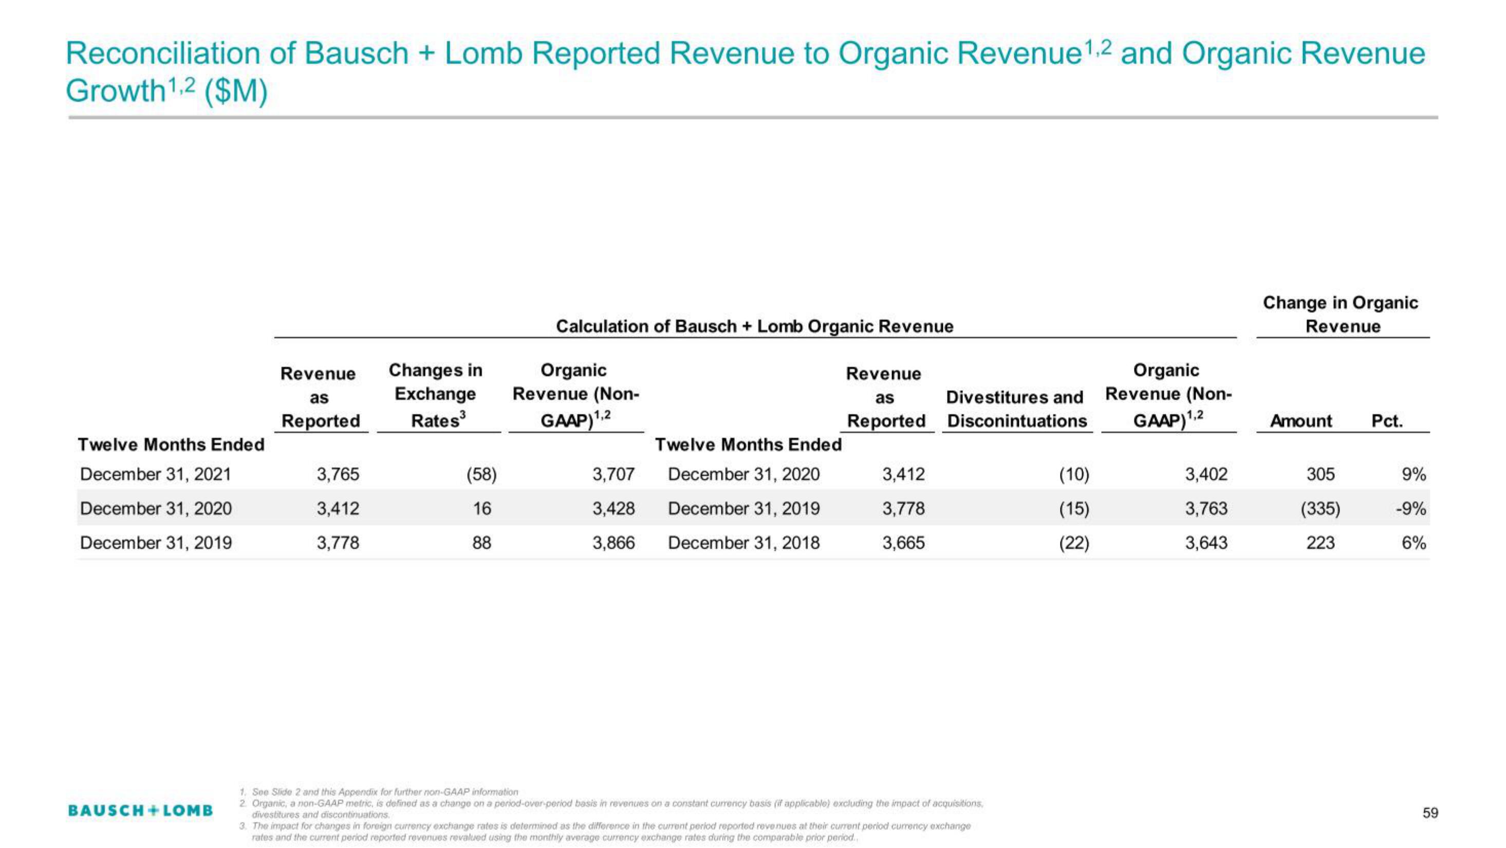Click the divestitures value (10)
This screenshot has height=848, width=1506.
tap(1074, 474)
